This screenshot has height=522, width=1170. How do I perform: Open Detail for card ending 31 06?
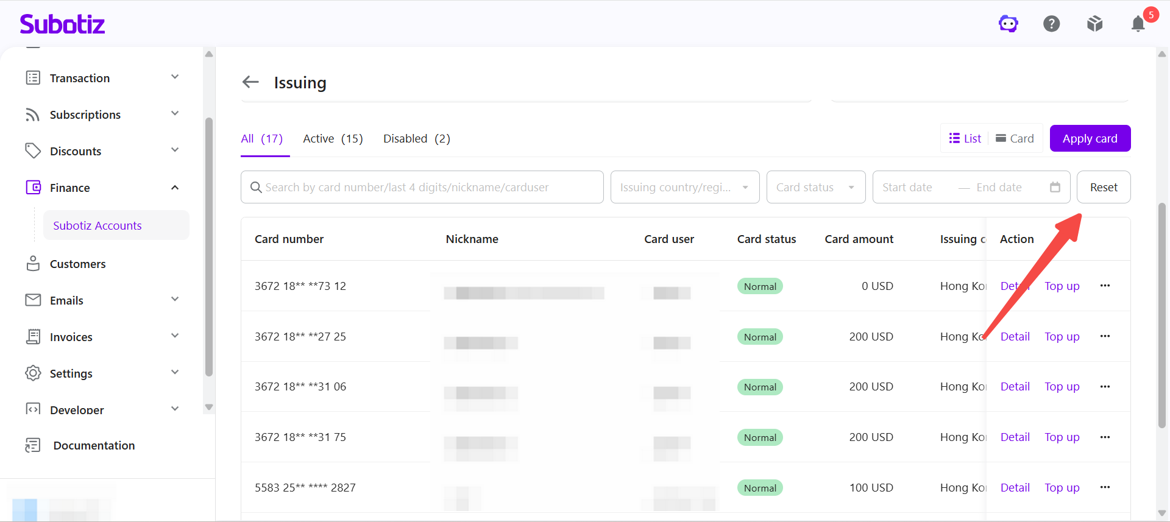click(1015, 386)
